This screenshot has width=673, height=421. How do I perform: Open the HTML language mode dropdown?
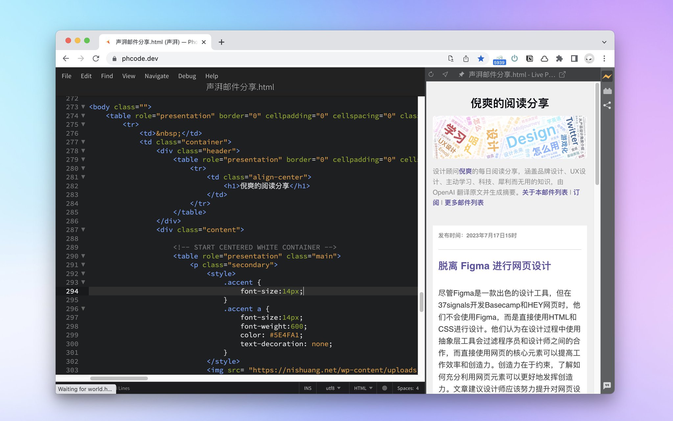(x=363, y=388)
